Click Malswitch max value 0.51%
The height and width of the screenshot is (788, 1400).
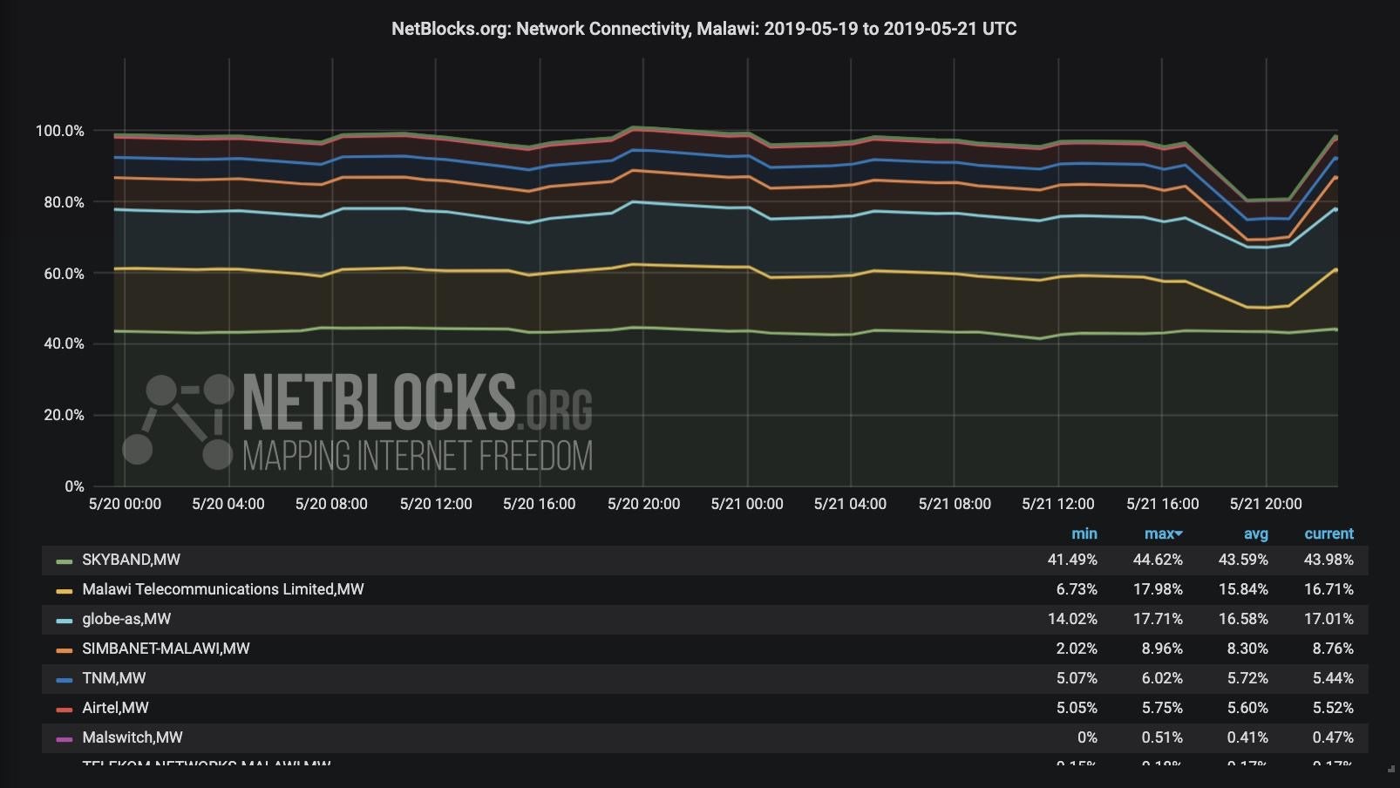click(x=1162, y=737)
